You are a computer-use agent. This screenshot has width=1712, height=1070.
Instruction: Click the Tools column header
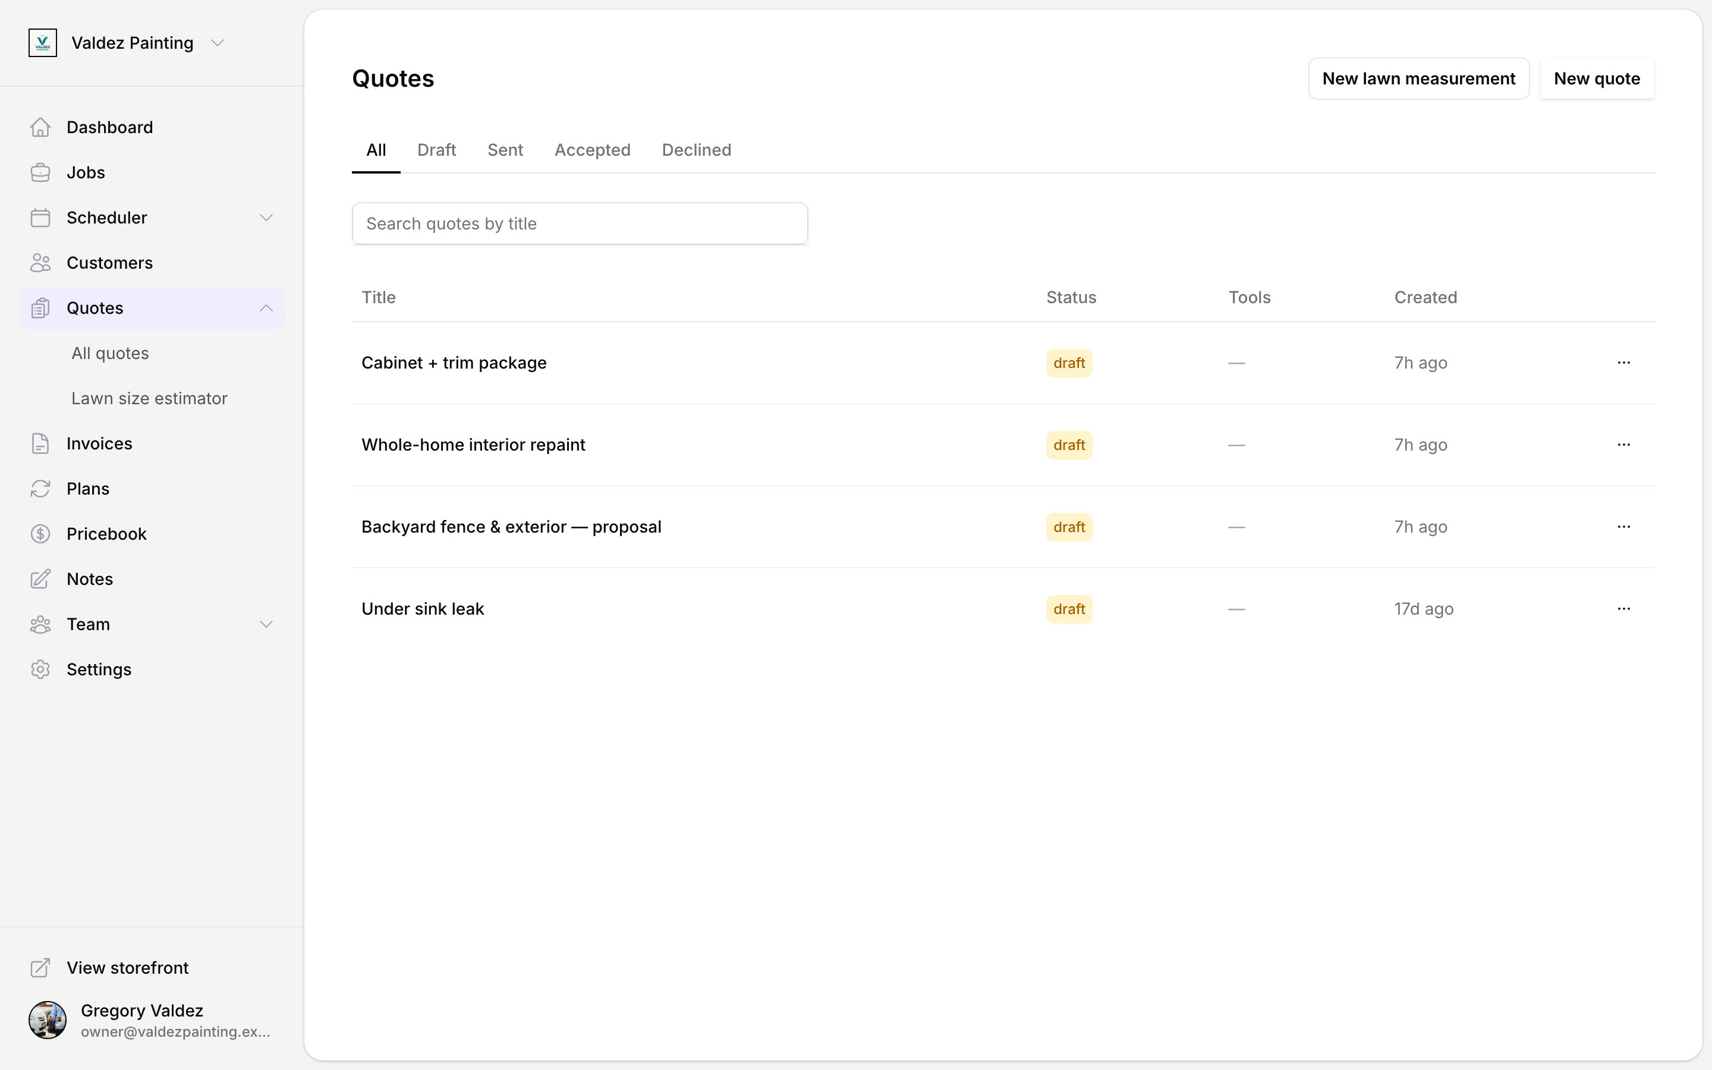point(1250,297)
